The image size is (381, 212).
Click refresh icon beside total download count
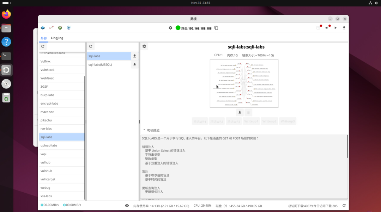click(344, 206)
